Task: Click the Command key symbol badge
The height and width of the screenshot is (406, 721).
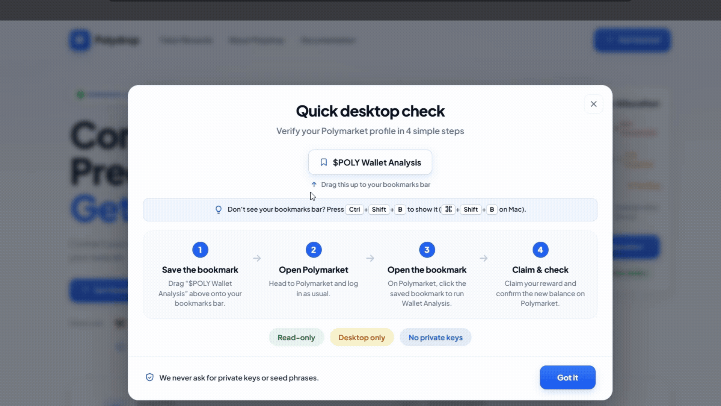Action: (448, 210)
